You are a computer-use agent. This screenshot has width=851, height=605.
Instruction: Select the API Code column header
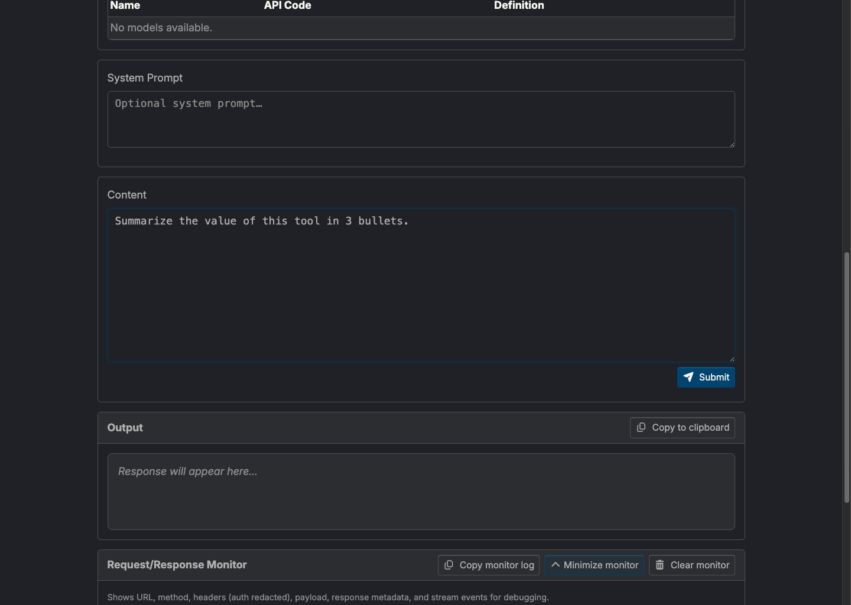[x=287, y=6]
